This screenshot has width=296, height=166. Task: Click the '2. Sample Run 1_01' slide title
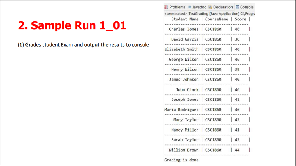tap(72, 25)
